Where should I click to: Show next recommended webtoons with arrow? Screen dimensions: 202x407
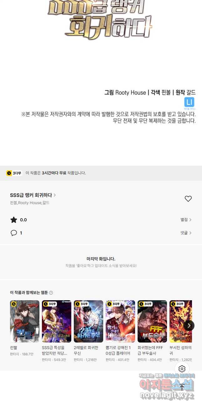(x=189, y=325)
